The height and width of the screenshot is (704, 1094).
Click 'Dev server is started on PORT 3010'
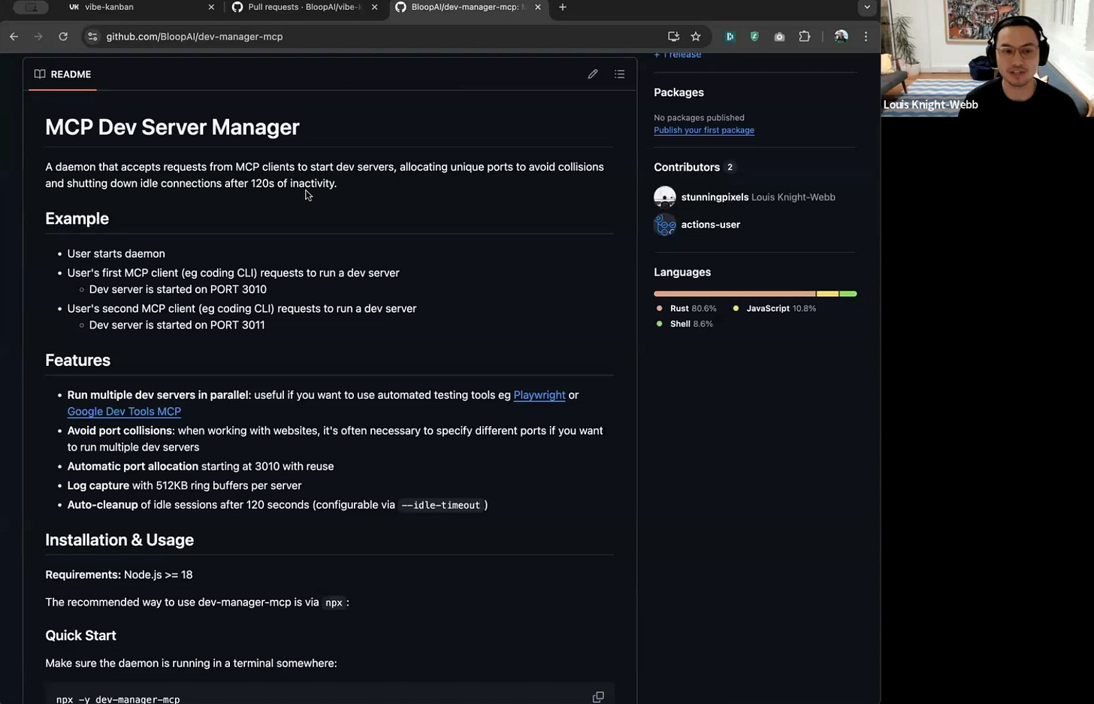(177, 289)
